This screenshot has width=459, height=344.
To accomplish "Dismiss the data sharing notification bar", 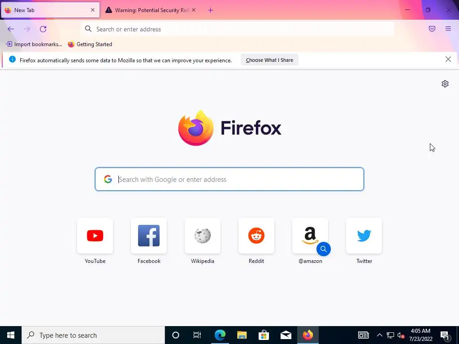I will (x=448, y=60).
